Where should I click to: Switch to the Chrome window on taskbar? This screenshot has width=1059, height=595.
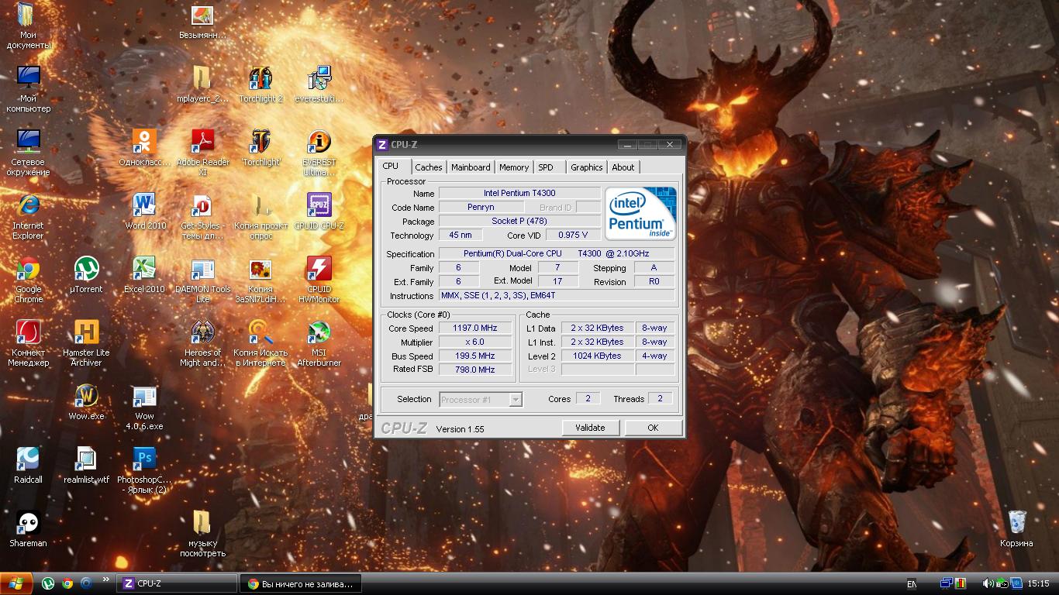[302, 583]
